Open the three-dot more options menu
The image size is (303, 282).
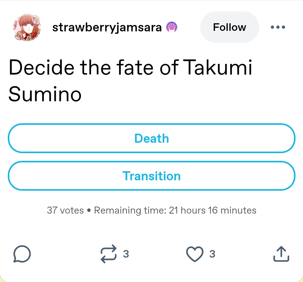tap(278, 27)
